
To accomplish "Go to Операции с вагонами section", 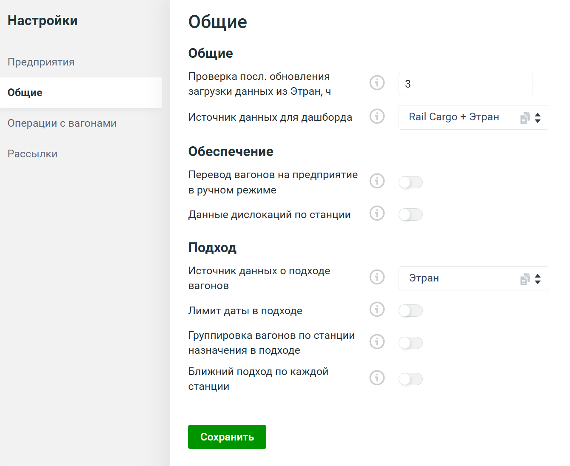I will [x=62, y=123].
